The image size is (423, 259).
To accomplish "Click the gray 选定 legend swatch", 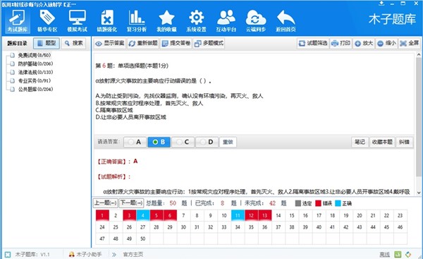I will click(x=298, y=203).
